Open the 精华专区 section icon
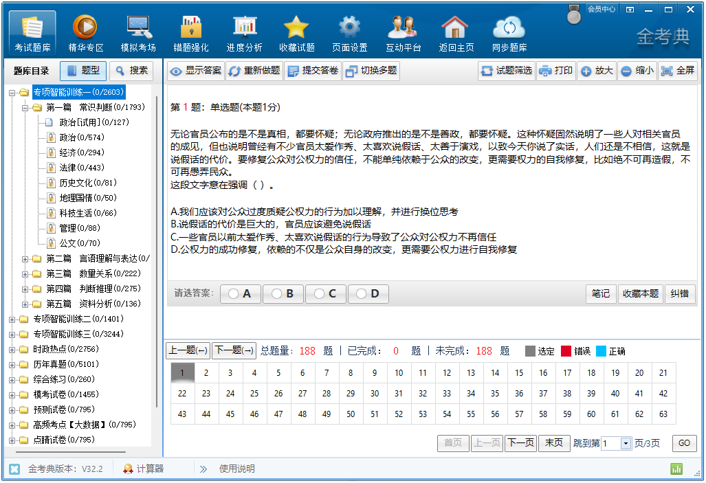 coord(85,27)
